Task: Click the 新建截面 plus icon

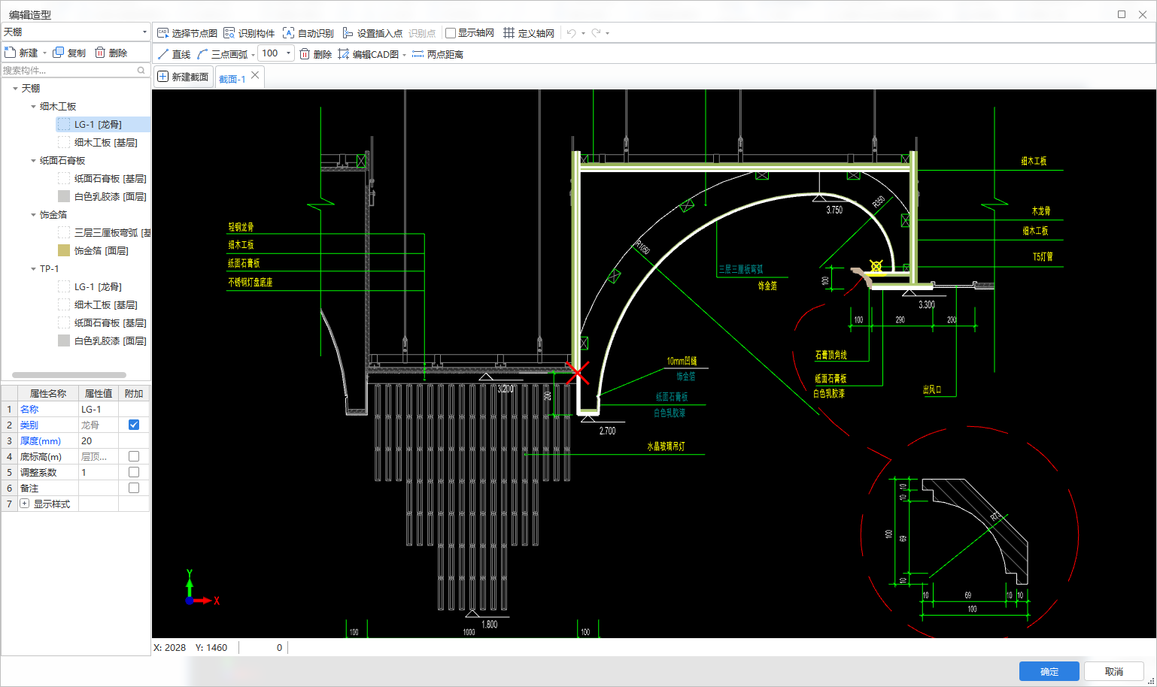Action: pos(162,77)
